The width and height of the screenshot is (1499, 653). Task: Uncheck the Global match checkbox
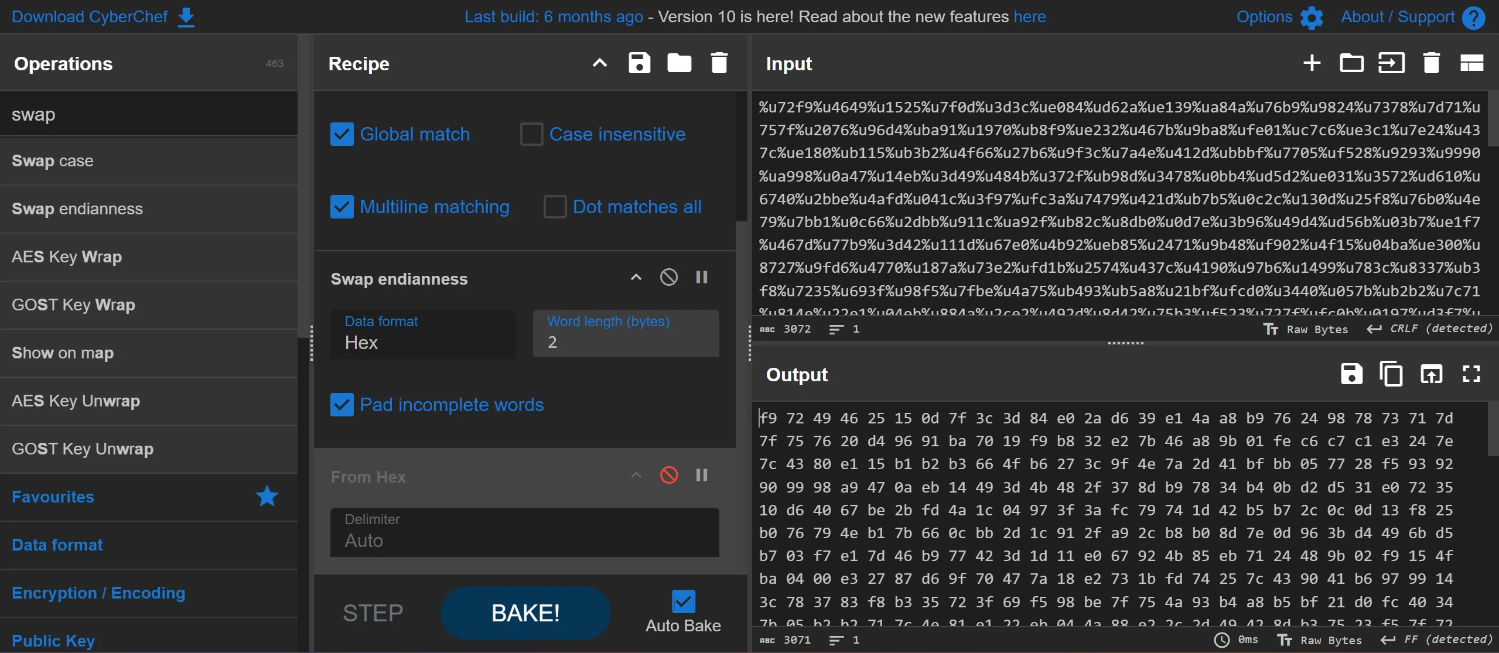coord(342,134)
